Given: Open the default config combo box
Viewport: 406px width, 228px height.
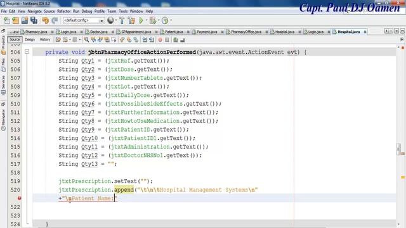Looking at the screenshot, I should coord(83,20).
